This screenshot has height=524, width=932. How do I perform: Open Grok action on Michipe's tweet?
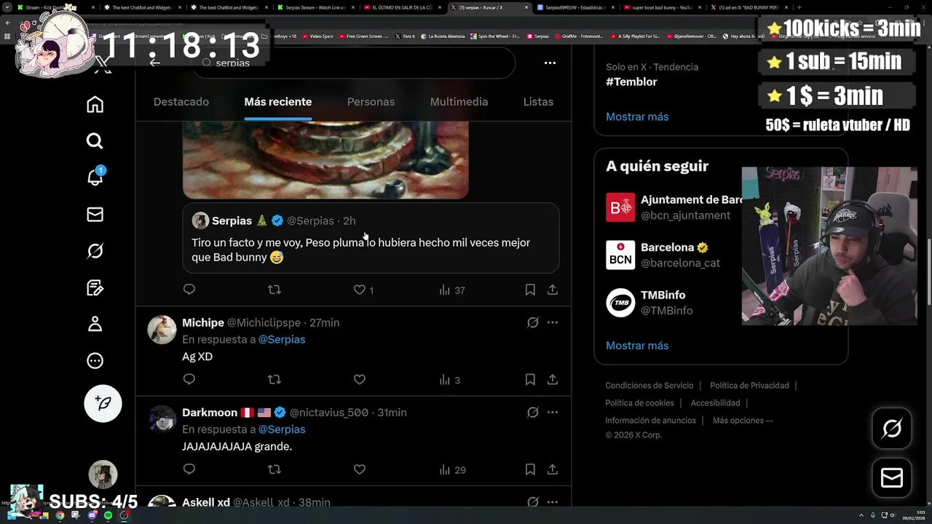tap(533, 322)
